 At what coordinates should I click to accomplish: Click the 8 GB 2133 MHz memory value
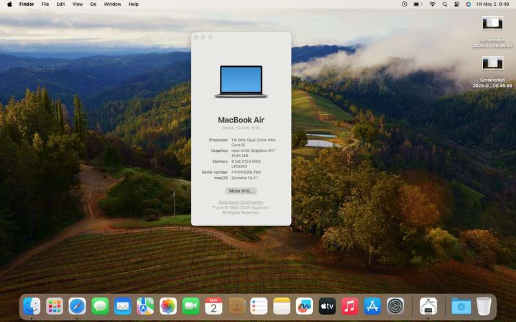click(246, 164)
